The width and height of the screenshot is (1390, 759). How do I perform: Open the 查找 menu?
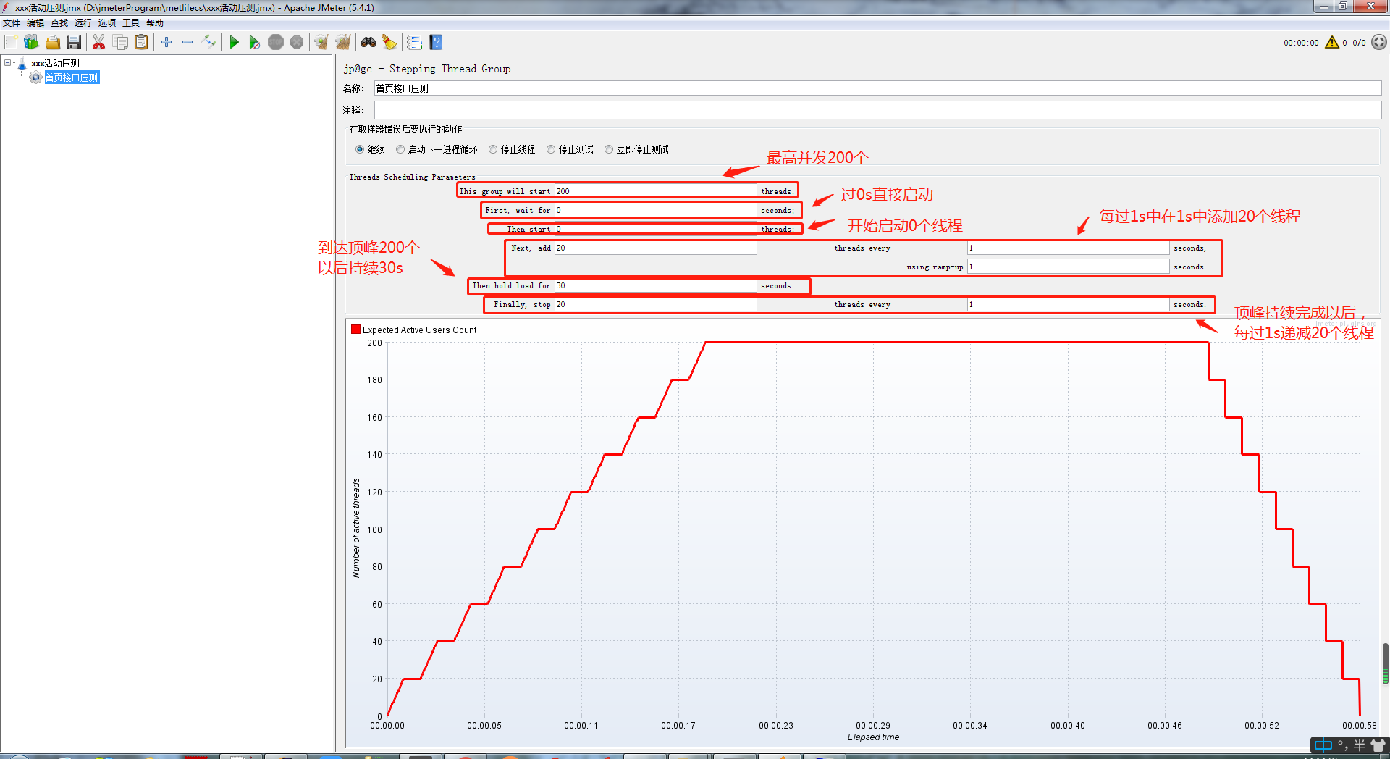click(59, 23)
